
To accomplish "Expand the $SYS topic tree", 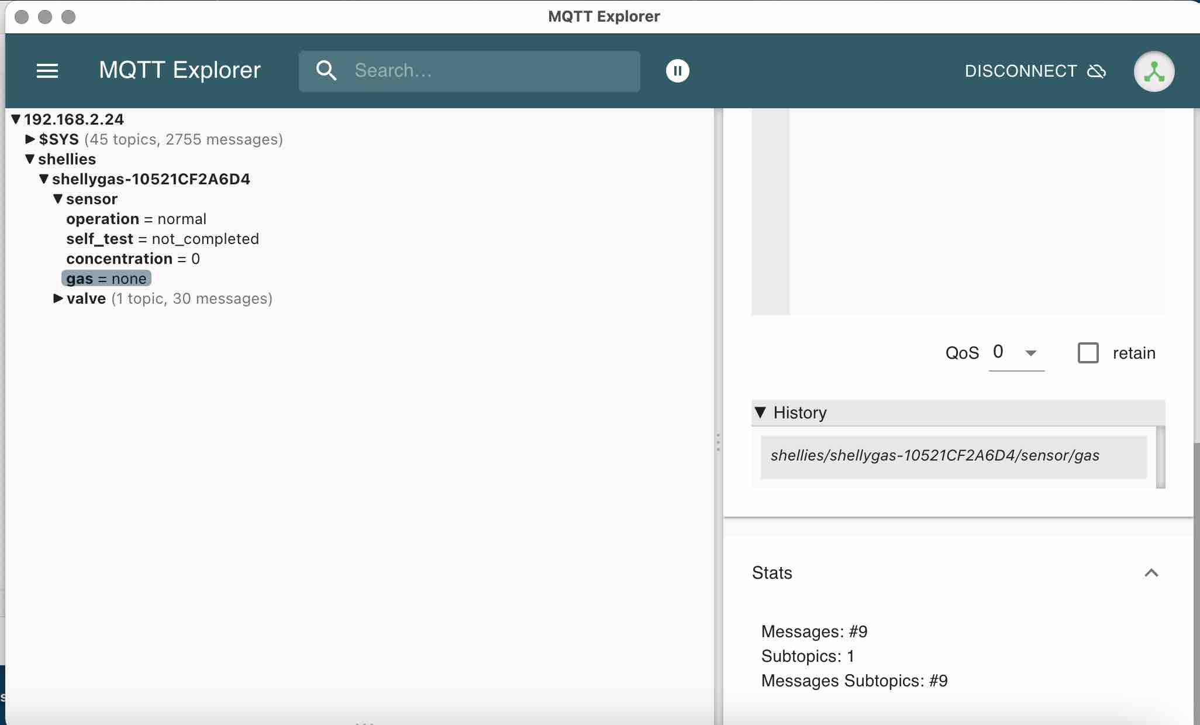I will tap(30, 139).
